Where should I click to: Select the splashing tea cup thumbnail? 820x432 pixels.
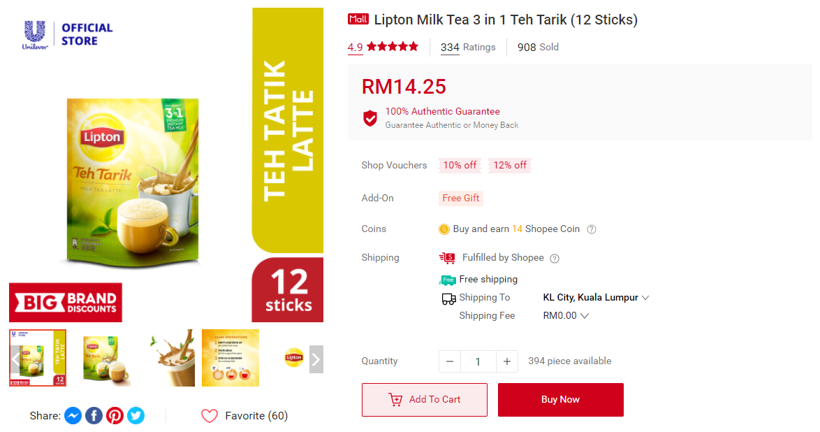(x=171, y=358)
